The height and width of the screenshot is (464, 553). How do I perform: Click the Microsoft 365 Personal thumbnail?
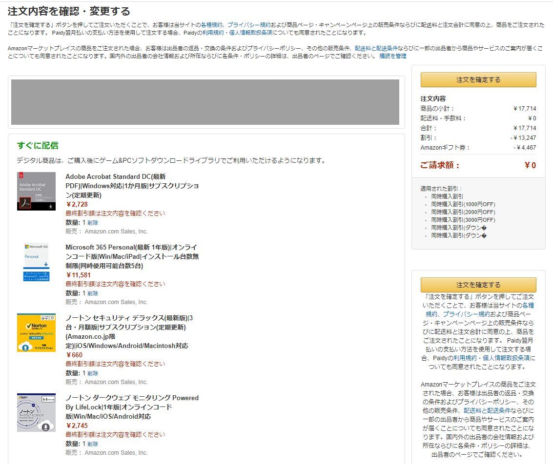pos(36,262)
